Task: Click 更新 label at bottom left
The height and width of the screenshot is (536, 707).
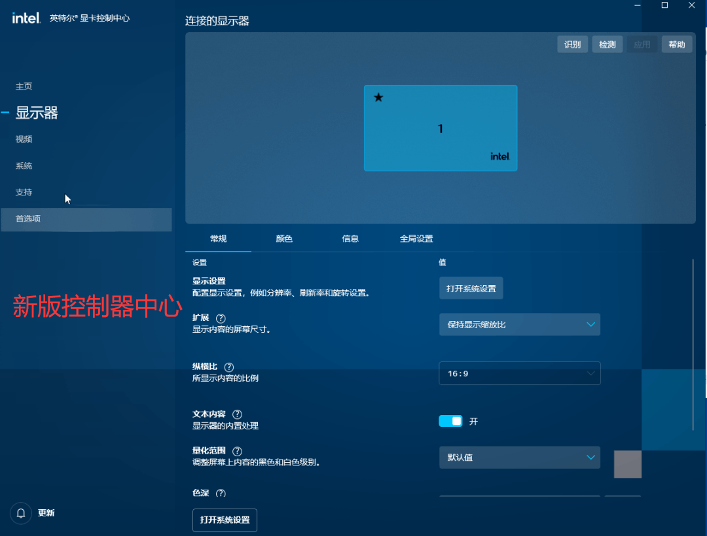Action: tap(46, 513)
